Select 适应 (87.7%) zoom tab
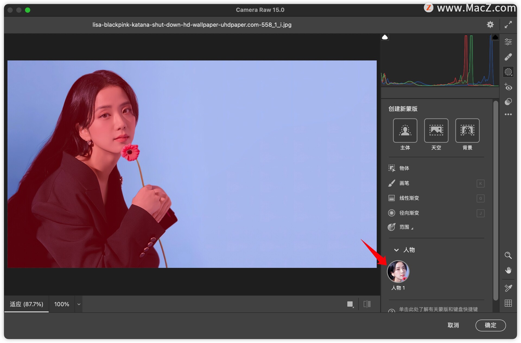 [27, 304]
